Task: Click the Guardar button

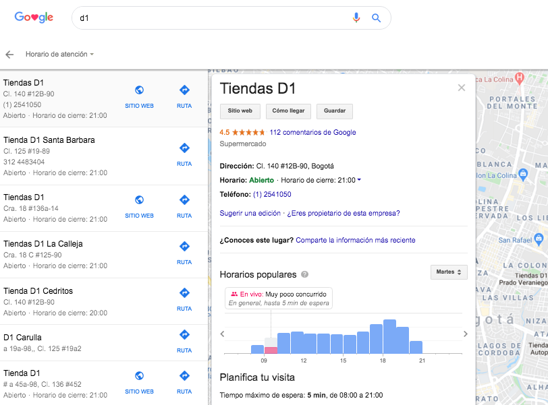Action: 335,111
